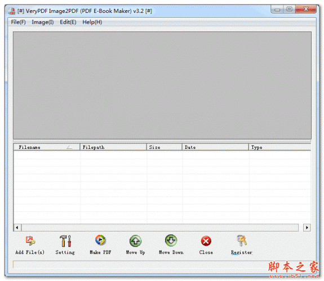Image resolution: width=324 pixels, height=281 pixels.
Task: Click the Size column header
Action: (165, 147)
